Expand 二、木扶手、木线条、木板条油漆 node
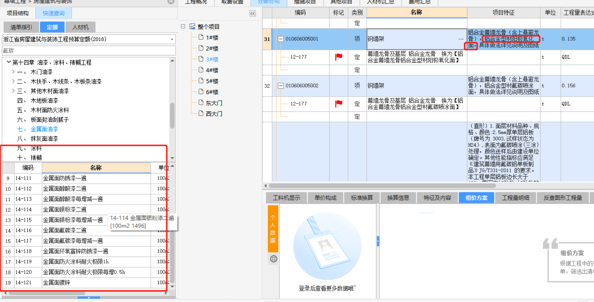 [x=13, y=81]
